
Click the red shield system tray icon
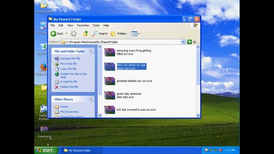click(x=220, y=150)
